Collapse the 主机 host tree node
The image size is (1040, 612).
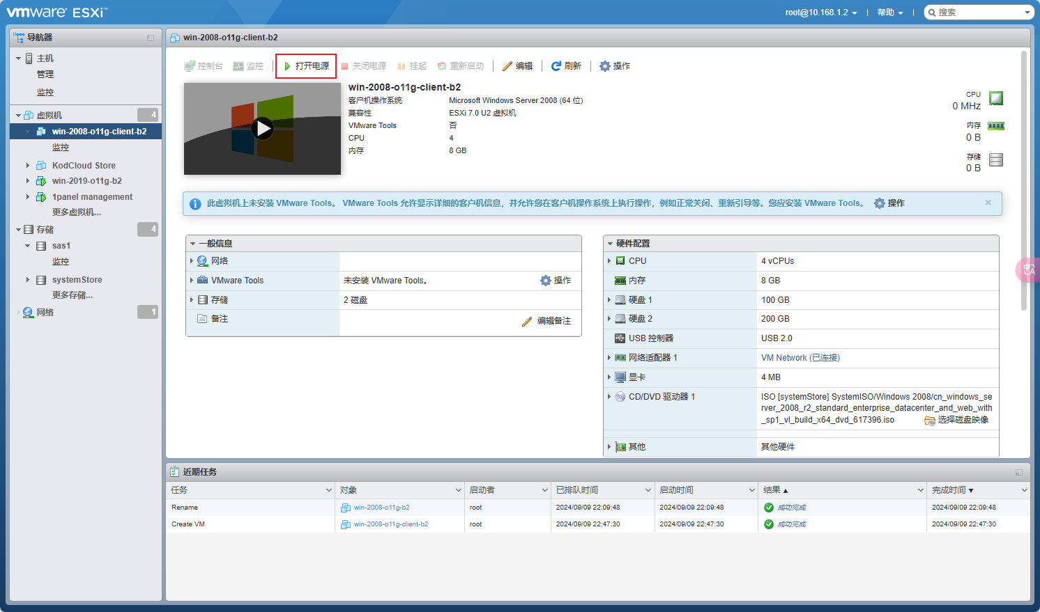[x=18, y=58]
